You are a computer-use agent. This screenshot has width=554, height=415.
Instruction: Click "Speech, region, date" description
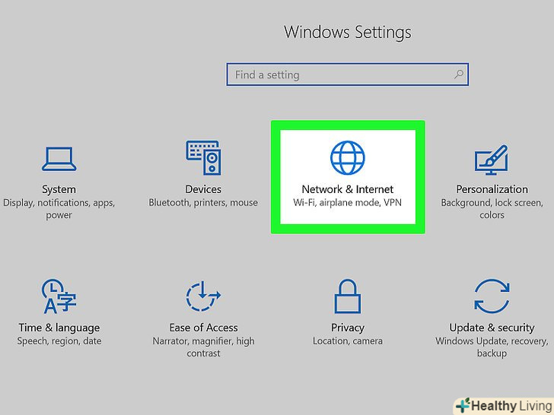59,341
